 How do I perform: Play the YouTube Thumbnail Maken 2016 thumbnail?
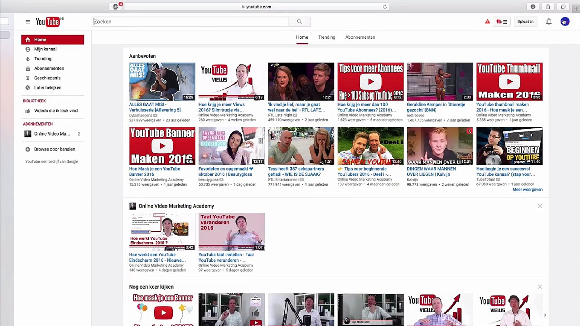[510, 81]
